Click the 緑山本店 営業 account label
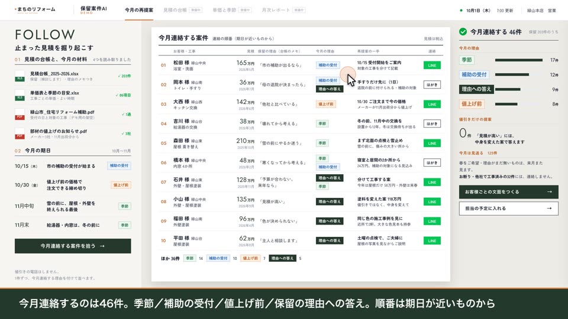Image resolution: width=568 pixels, height=319 pixels. [541, 11]
